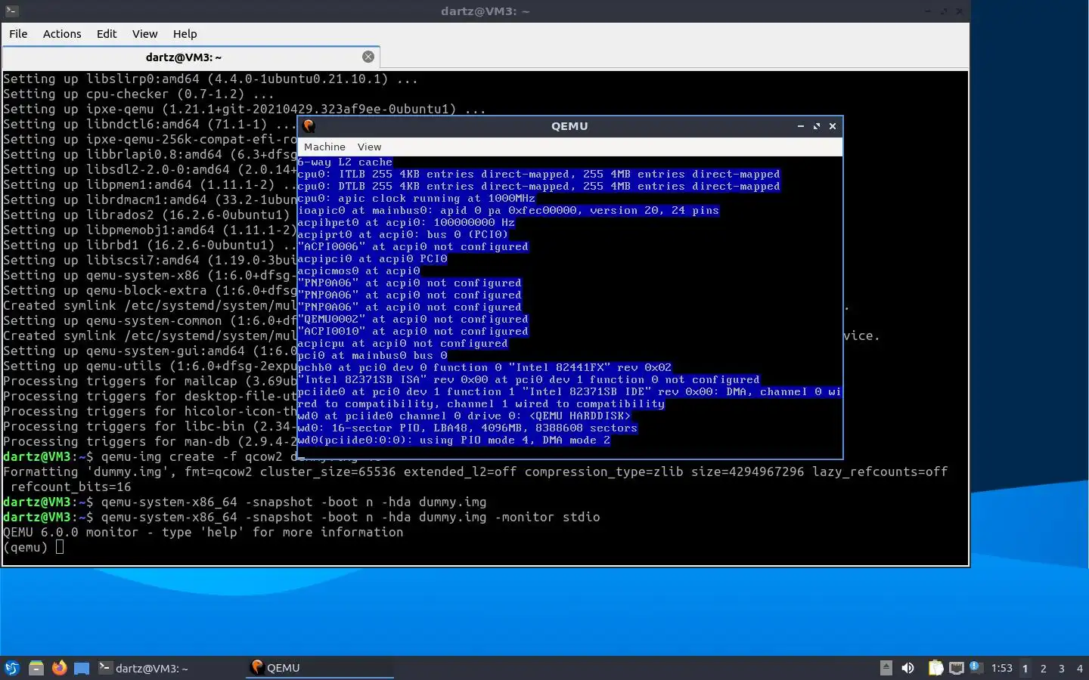
Task: Click the 1:53 clock in the panel
Action: coord(1001,668)
